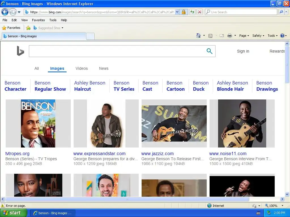This screenshot has width=290, height=217.
Task: Select the Ashley Benson Haircut suggestion
Action: click(90, 86)
